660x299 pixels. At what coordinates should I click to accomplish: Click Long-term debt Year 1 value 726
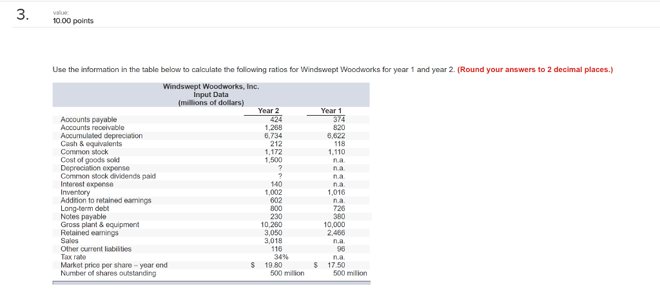339,208
